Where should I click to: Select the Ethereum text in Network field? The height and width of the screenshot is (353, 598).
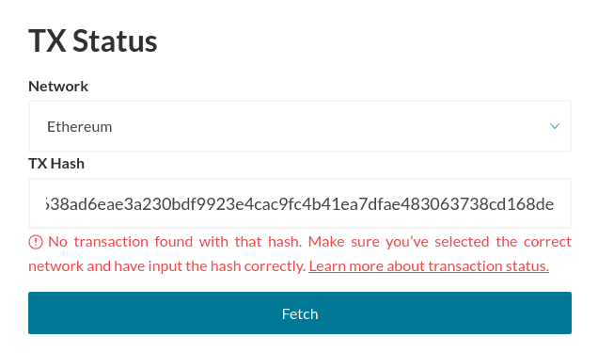point(79,127)
